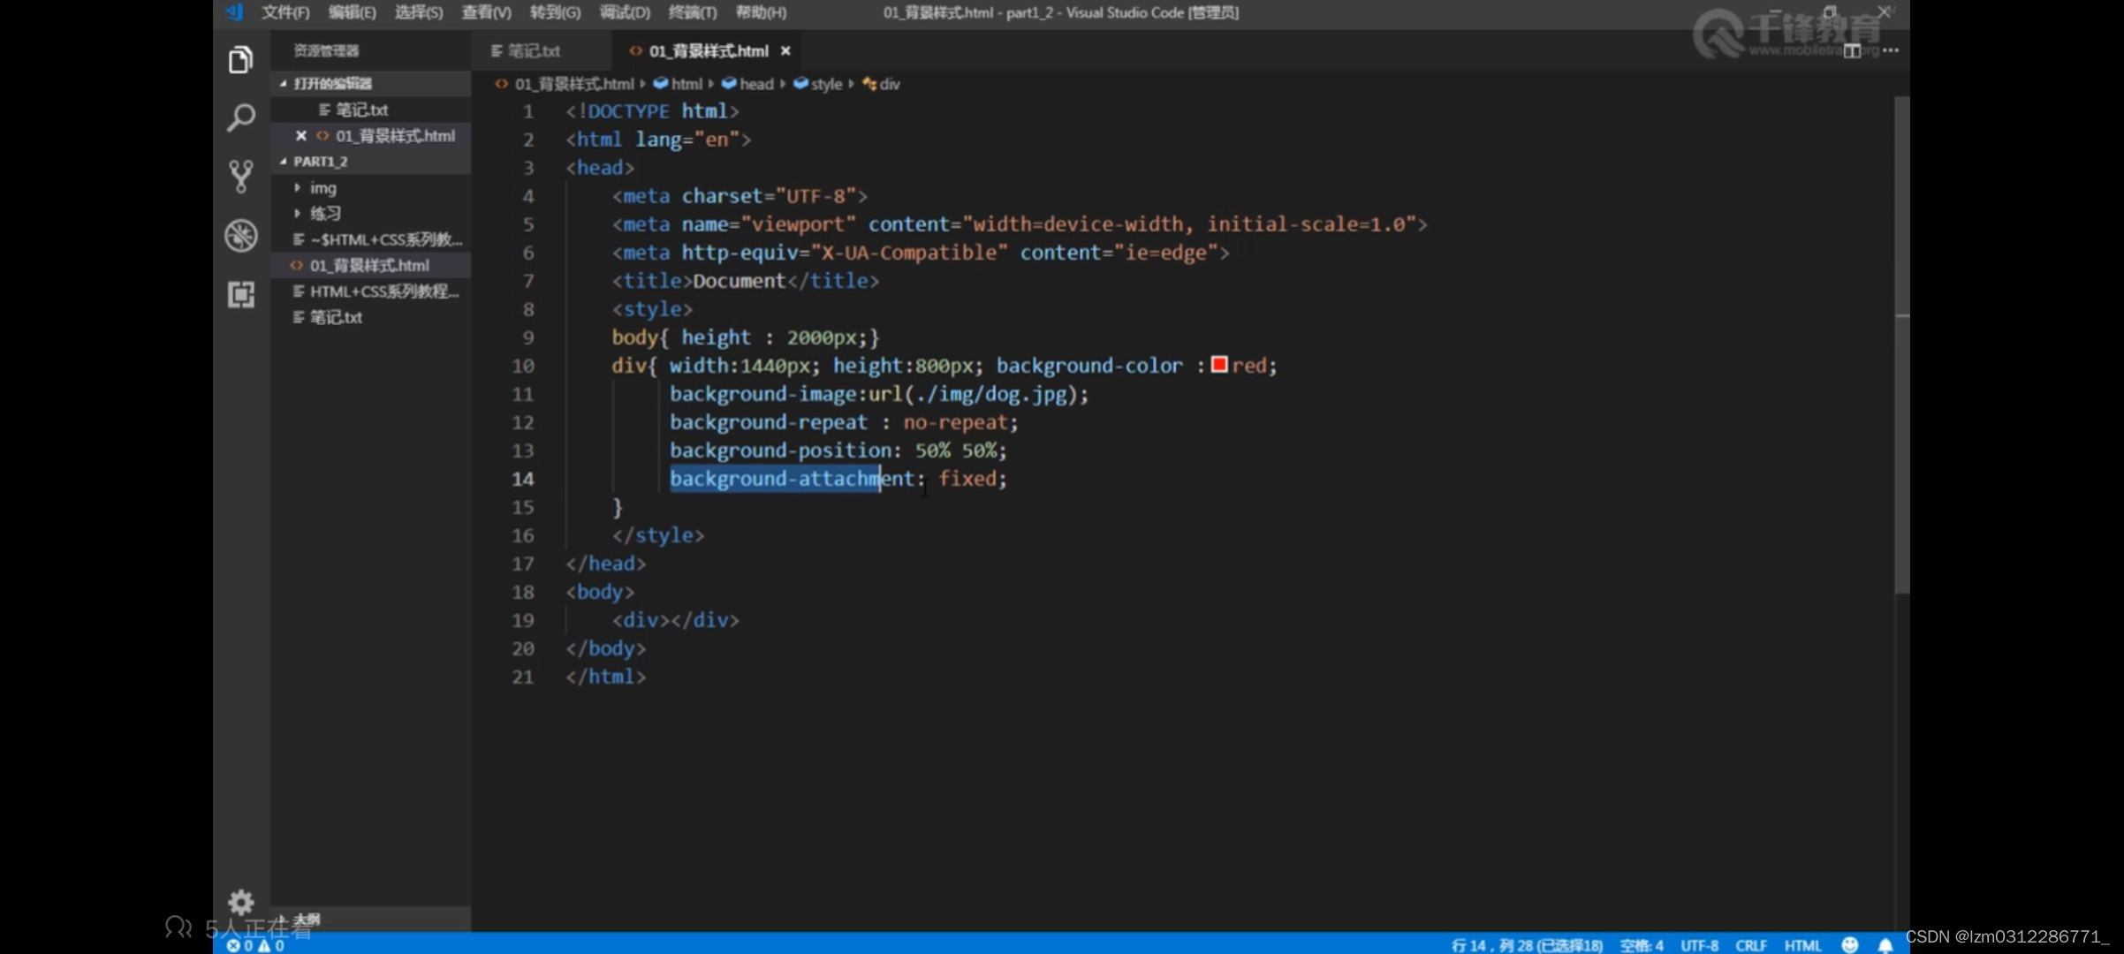
Task: Click line and column indicator in status bar
Action: coord(1526,945)
